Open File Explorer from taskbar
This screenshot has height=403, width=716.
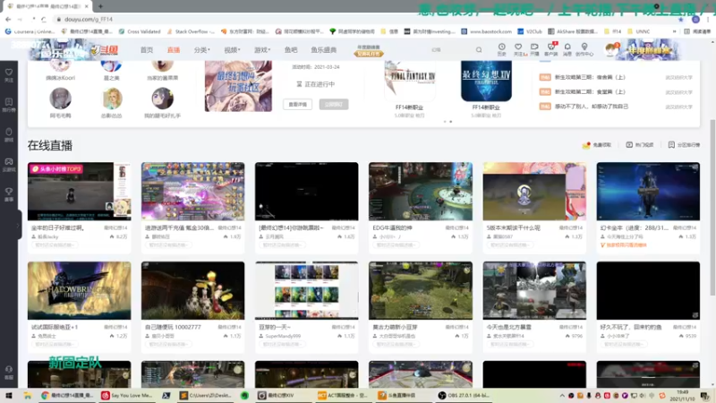tap(28, 396)
